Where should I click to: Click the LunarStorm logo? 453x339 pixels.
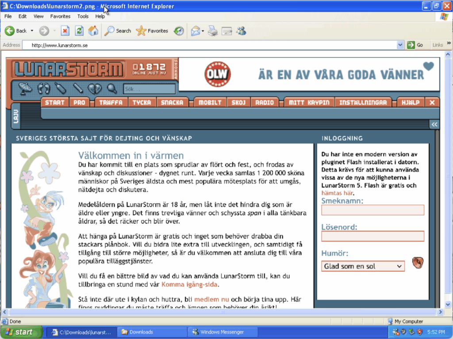click(x=69, y=69)
